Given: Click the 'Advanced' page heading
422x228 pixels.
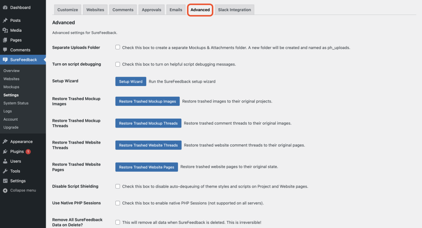Looking at the screenshot, I should pos(63,23).
